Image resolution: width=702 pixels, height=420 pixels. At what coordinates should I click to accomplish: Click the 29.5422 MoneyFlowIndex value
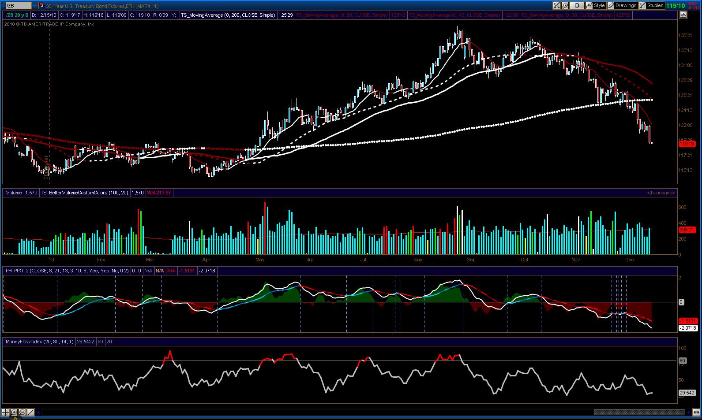(x=85, y=342)
